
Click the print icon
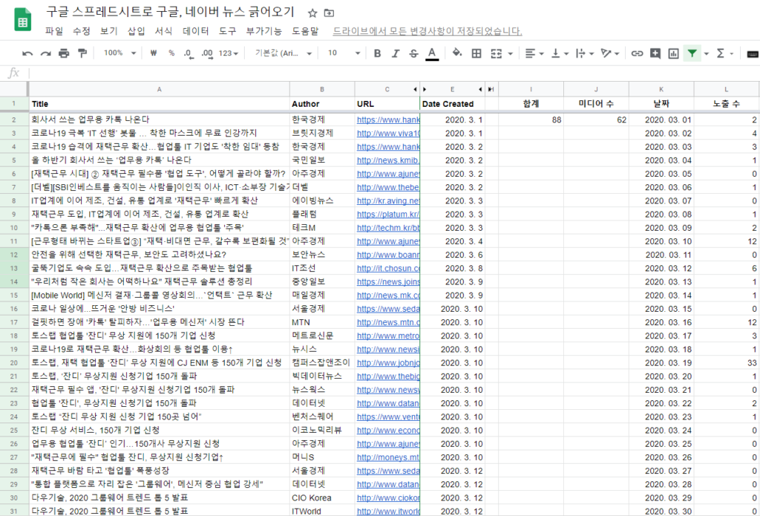click(x=64, y=53)
